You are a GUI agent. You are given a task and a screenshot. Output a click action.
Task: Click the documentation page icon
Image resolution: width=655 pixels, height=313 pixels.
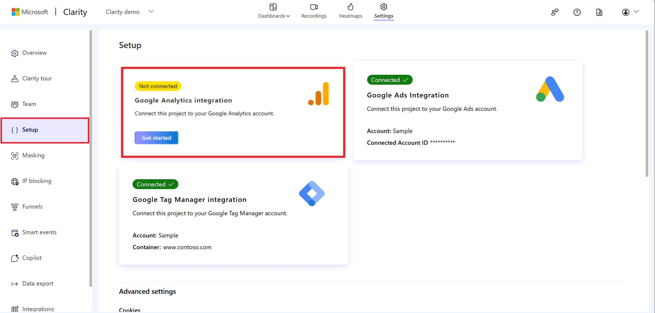pos(599,12)
